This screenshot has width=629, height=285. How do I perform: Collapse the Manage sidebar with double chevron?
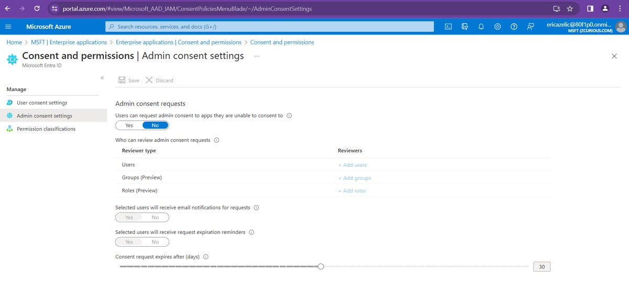[x=102, y=78]
